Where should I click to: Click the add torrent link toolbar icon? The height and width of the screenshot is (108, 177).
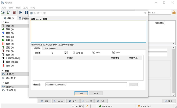pyautogui.click(x=3, y=12)
